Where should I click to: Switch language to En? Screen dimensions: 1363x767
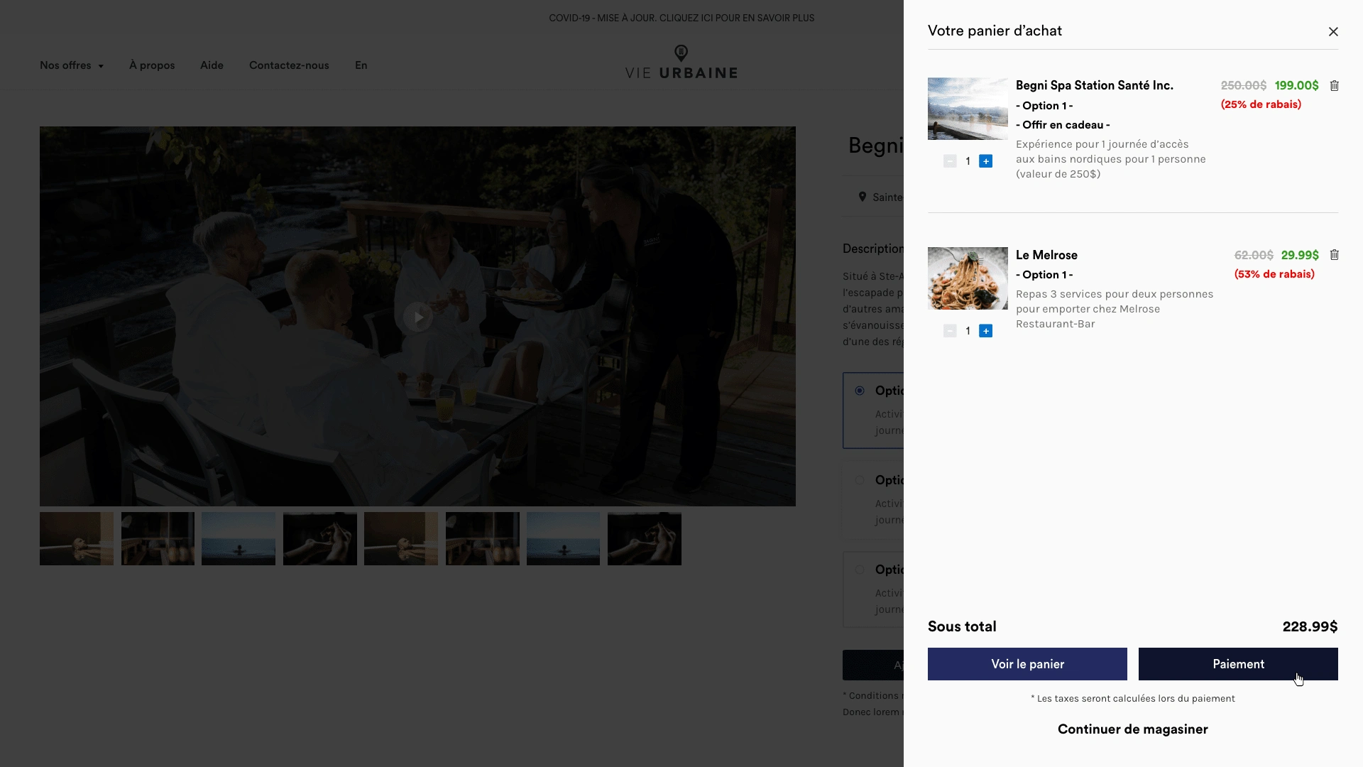tap(361, 65)
